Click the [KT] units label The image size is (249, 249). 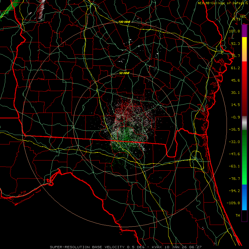(x=236, y=19)
